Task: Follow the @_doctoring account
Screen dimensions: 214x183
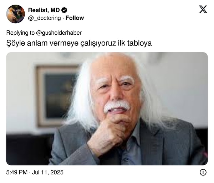Action: coord(75,18)
